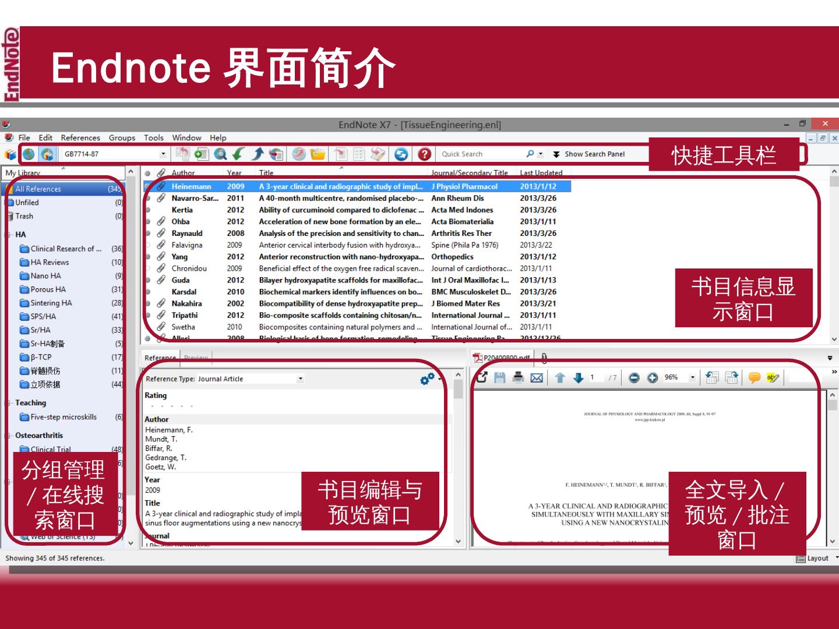Viewport: 839px width, 629px height.
Task: Zoom in on the PDF
Action: [x=653, y=377]
